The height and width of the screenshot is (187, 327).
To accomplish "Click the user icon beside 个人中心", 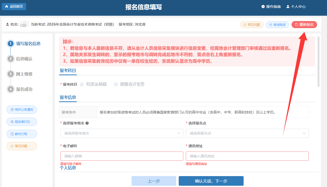I will coord(288,7).
